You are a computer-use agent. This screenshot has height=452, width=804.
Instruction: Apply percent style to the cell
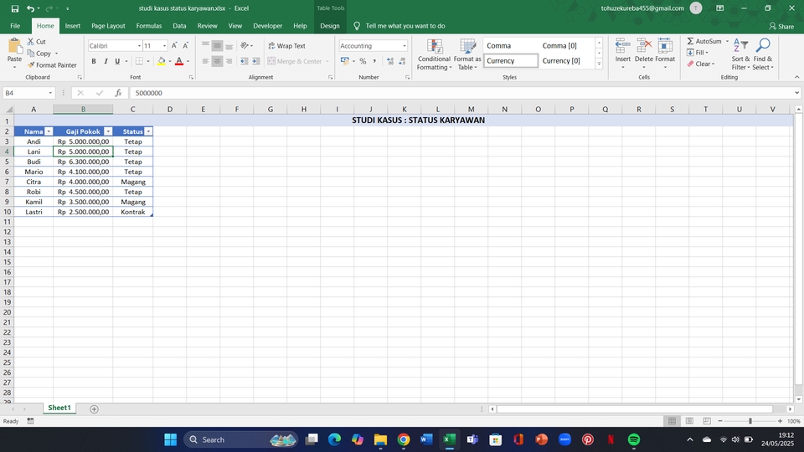[363, 61]
